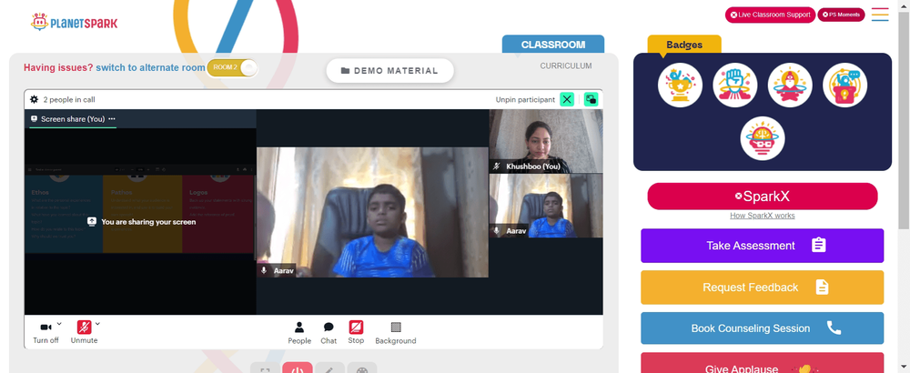The image size is (910, 373).
Task: Click Take Assessment
Action: point(762,246)
